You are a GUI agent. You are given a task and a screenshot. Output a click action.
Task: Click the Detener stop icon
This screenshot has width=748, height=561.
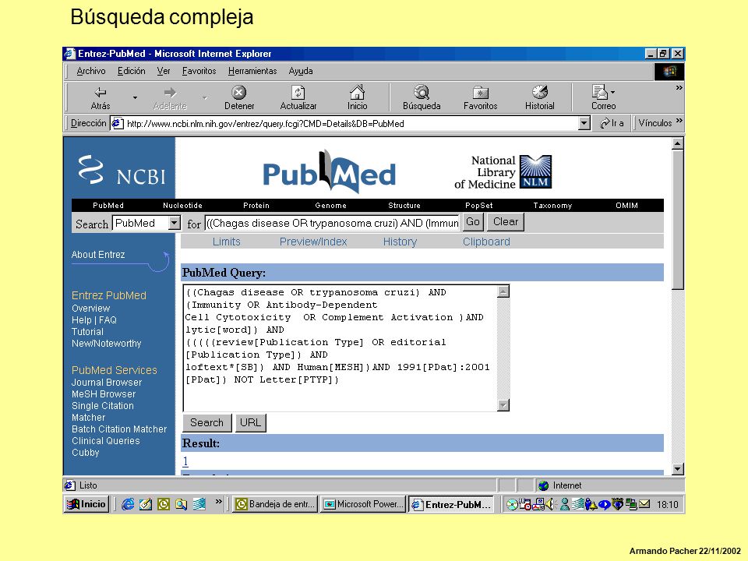coord(238,92)
